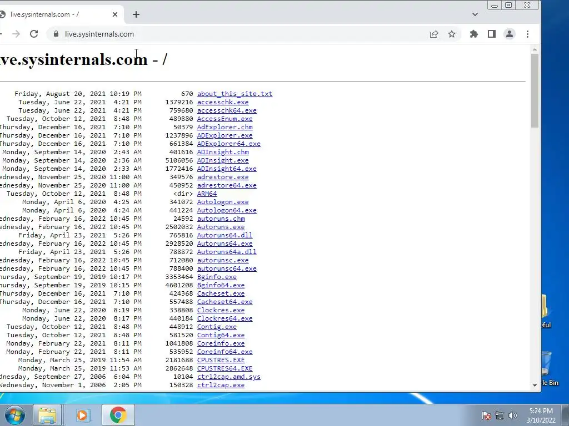This screenshot has width=569, height=426.
Task: Open File Explorer from taskbar
Action: [x=48, y=415]
